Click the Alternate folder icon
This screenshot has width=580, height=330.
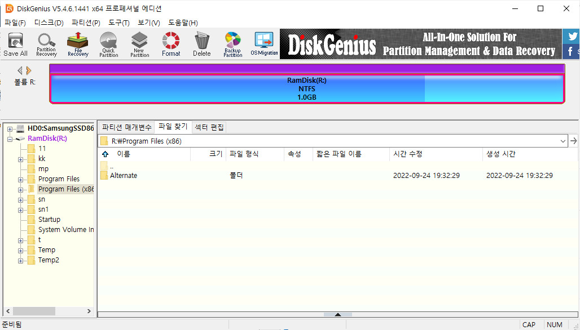pyautogui.click(x=104, y=175)
